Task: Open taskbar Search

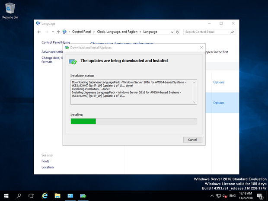Action: [19, 196]
